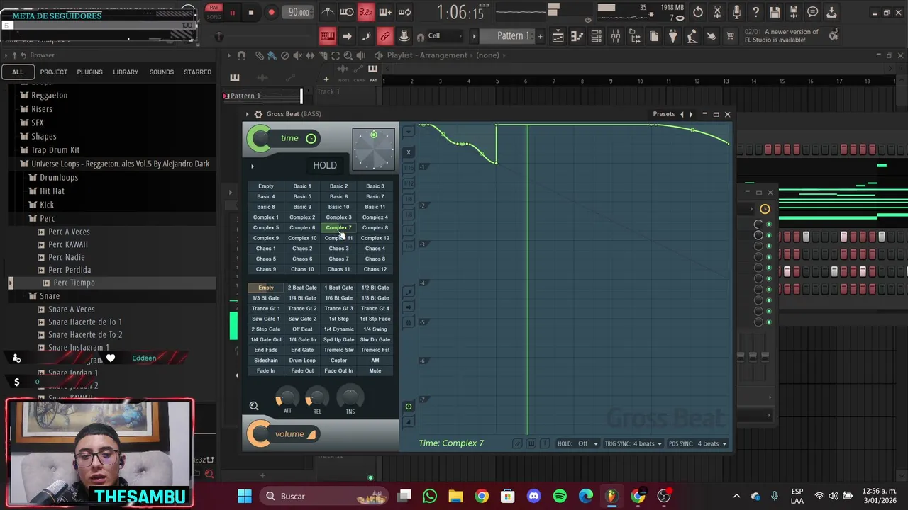908x510 pixels.
Task: Open Gross Beat settings gear icon
Action: coord(258,114)
